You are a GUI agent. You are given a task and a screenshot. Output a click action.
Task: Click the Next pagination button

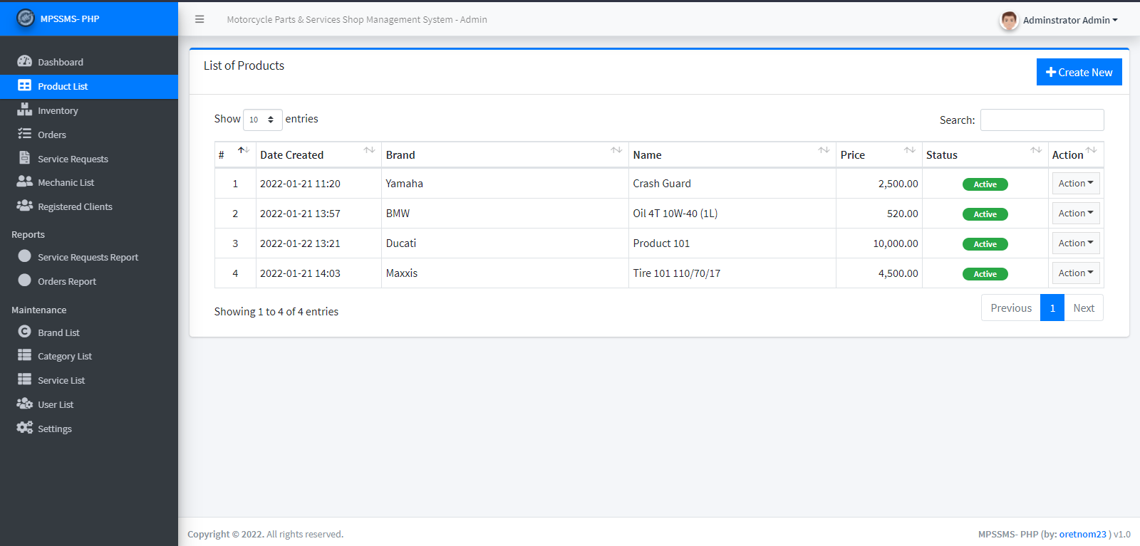[x=1084, y=308]
